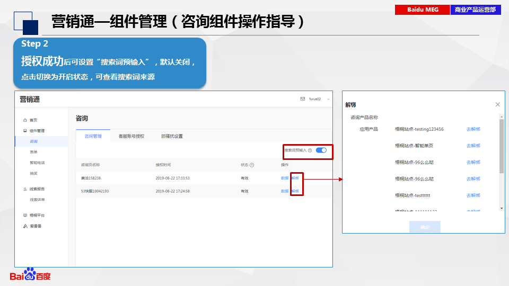The height and width of the screenshot is (286, 509).
Task: Expand 组件管理 in the sidebar
Action: (x=37, y=131)
